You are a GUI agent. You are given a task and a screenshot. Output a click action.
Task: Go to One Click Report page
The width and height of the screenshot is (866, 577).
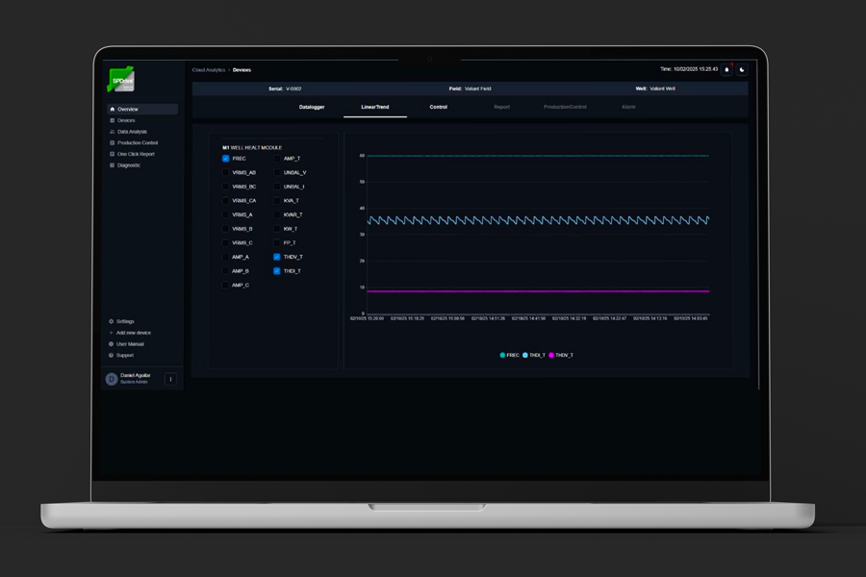pos(135,154)
